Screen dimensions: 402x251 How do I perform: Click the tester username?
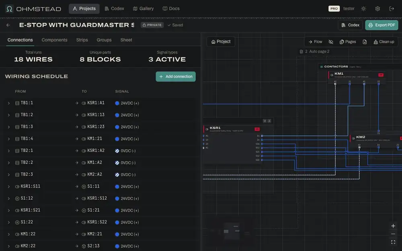[x=349, y=9]
